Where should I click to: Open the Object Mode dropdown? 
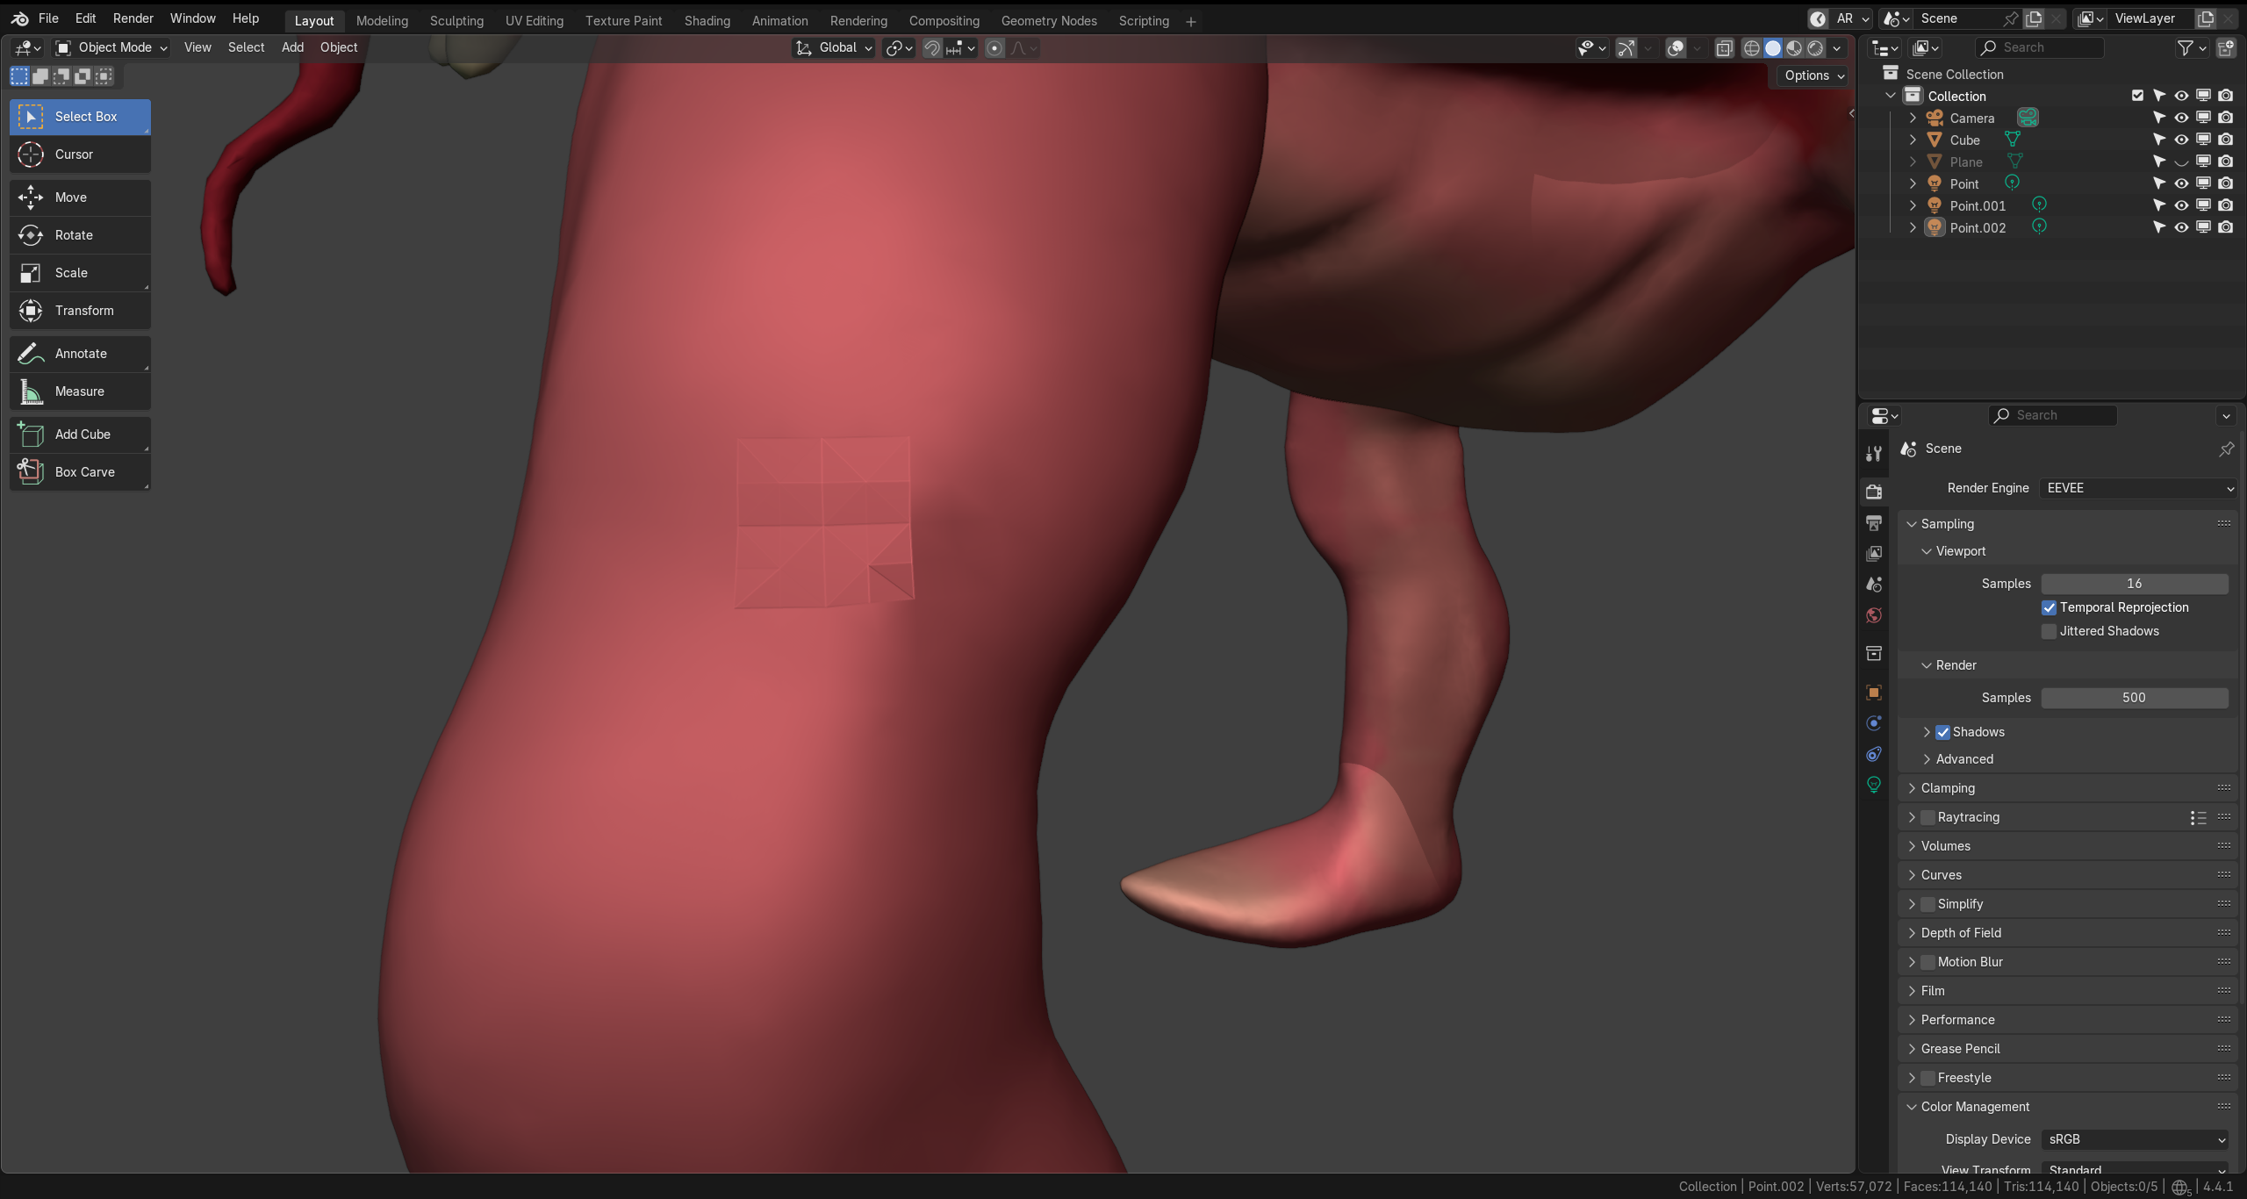(x=111, y=47)
